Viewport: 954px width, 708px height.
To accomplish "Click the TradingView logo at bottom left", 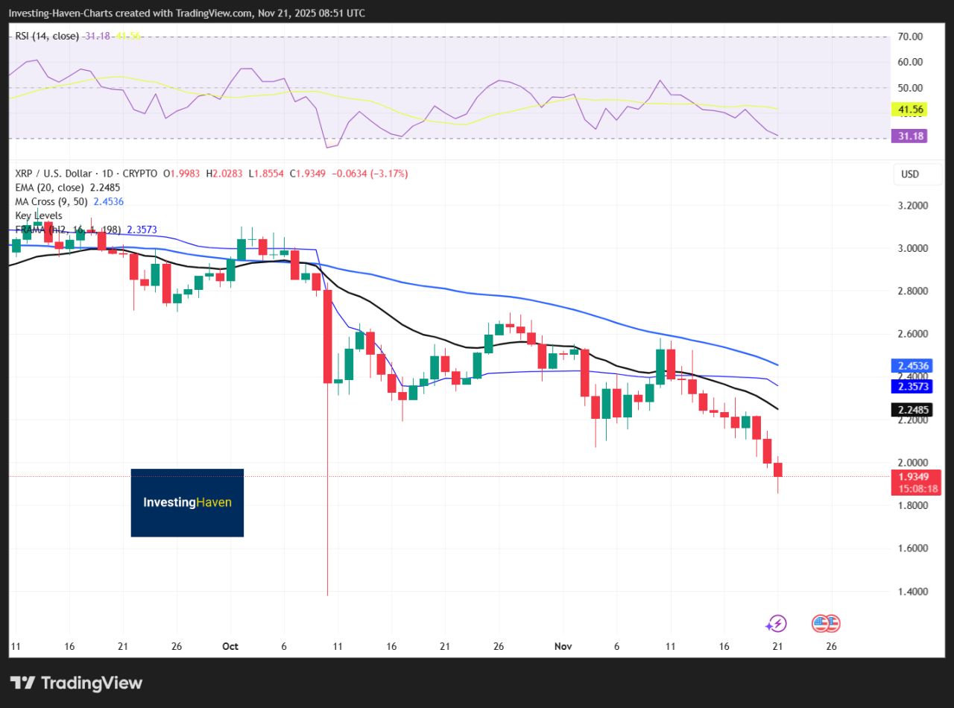I will pos(76,683).
